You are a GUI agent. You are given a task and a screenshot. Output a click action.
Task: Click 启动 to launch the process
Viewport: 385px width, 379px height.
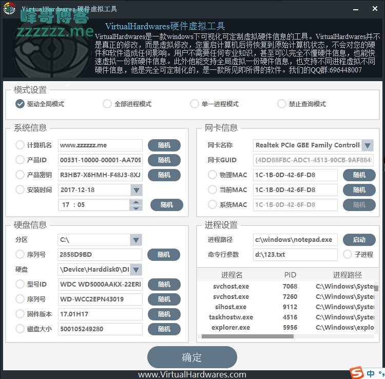359,240
